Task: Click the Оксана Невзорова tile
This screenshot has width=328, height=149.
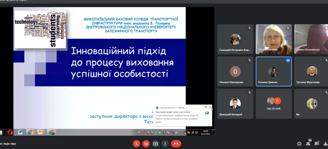Action: 235,71
